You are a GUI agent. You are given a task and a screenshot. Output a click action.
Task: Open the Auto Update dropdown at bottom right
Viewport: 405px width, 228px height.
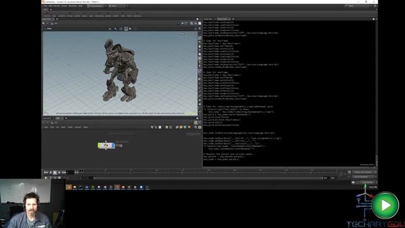[x=367, y=182]
